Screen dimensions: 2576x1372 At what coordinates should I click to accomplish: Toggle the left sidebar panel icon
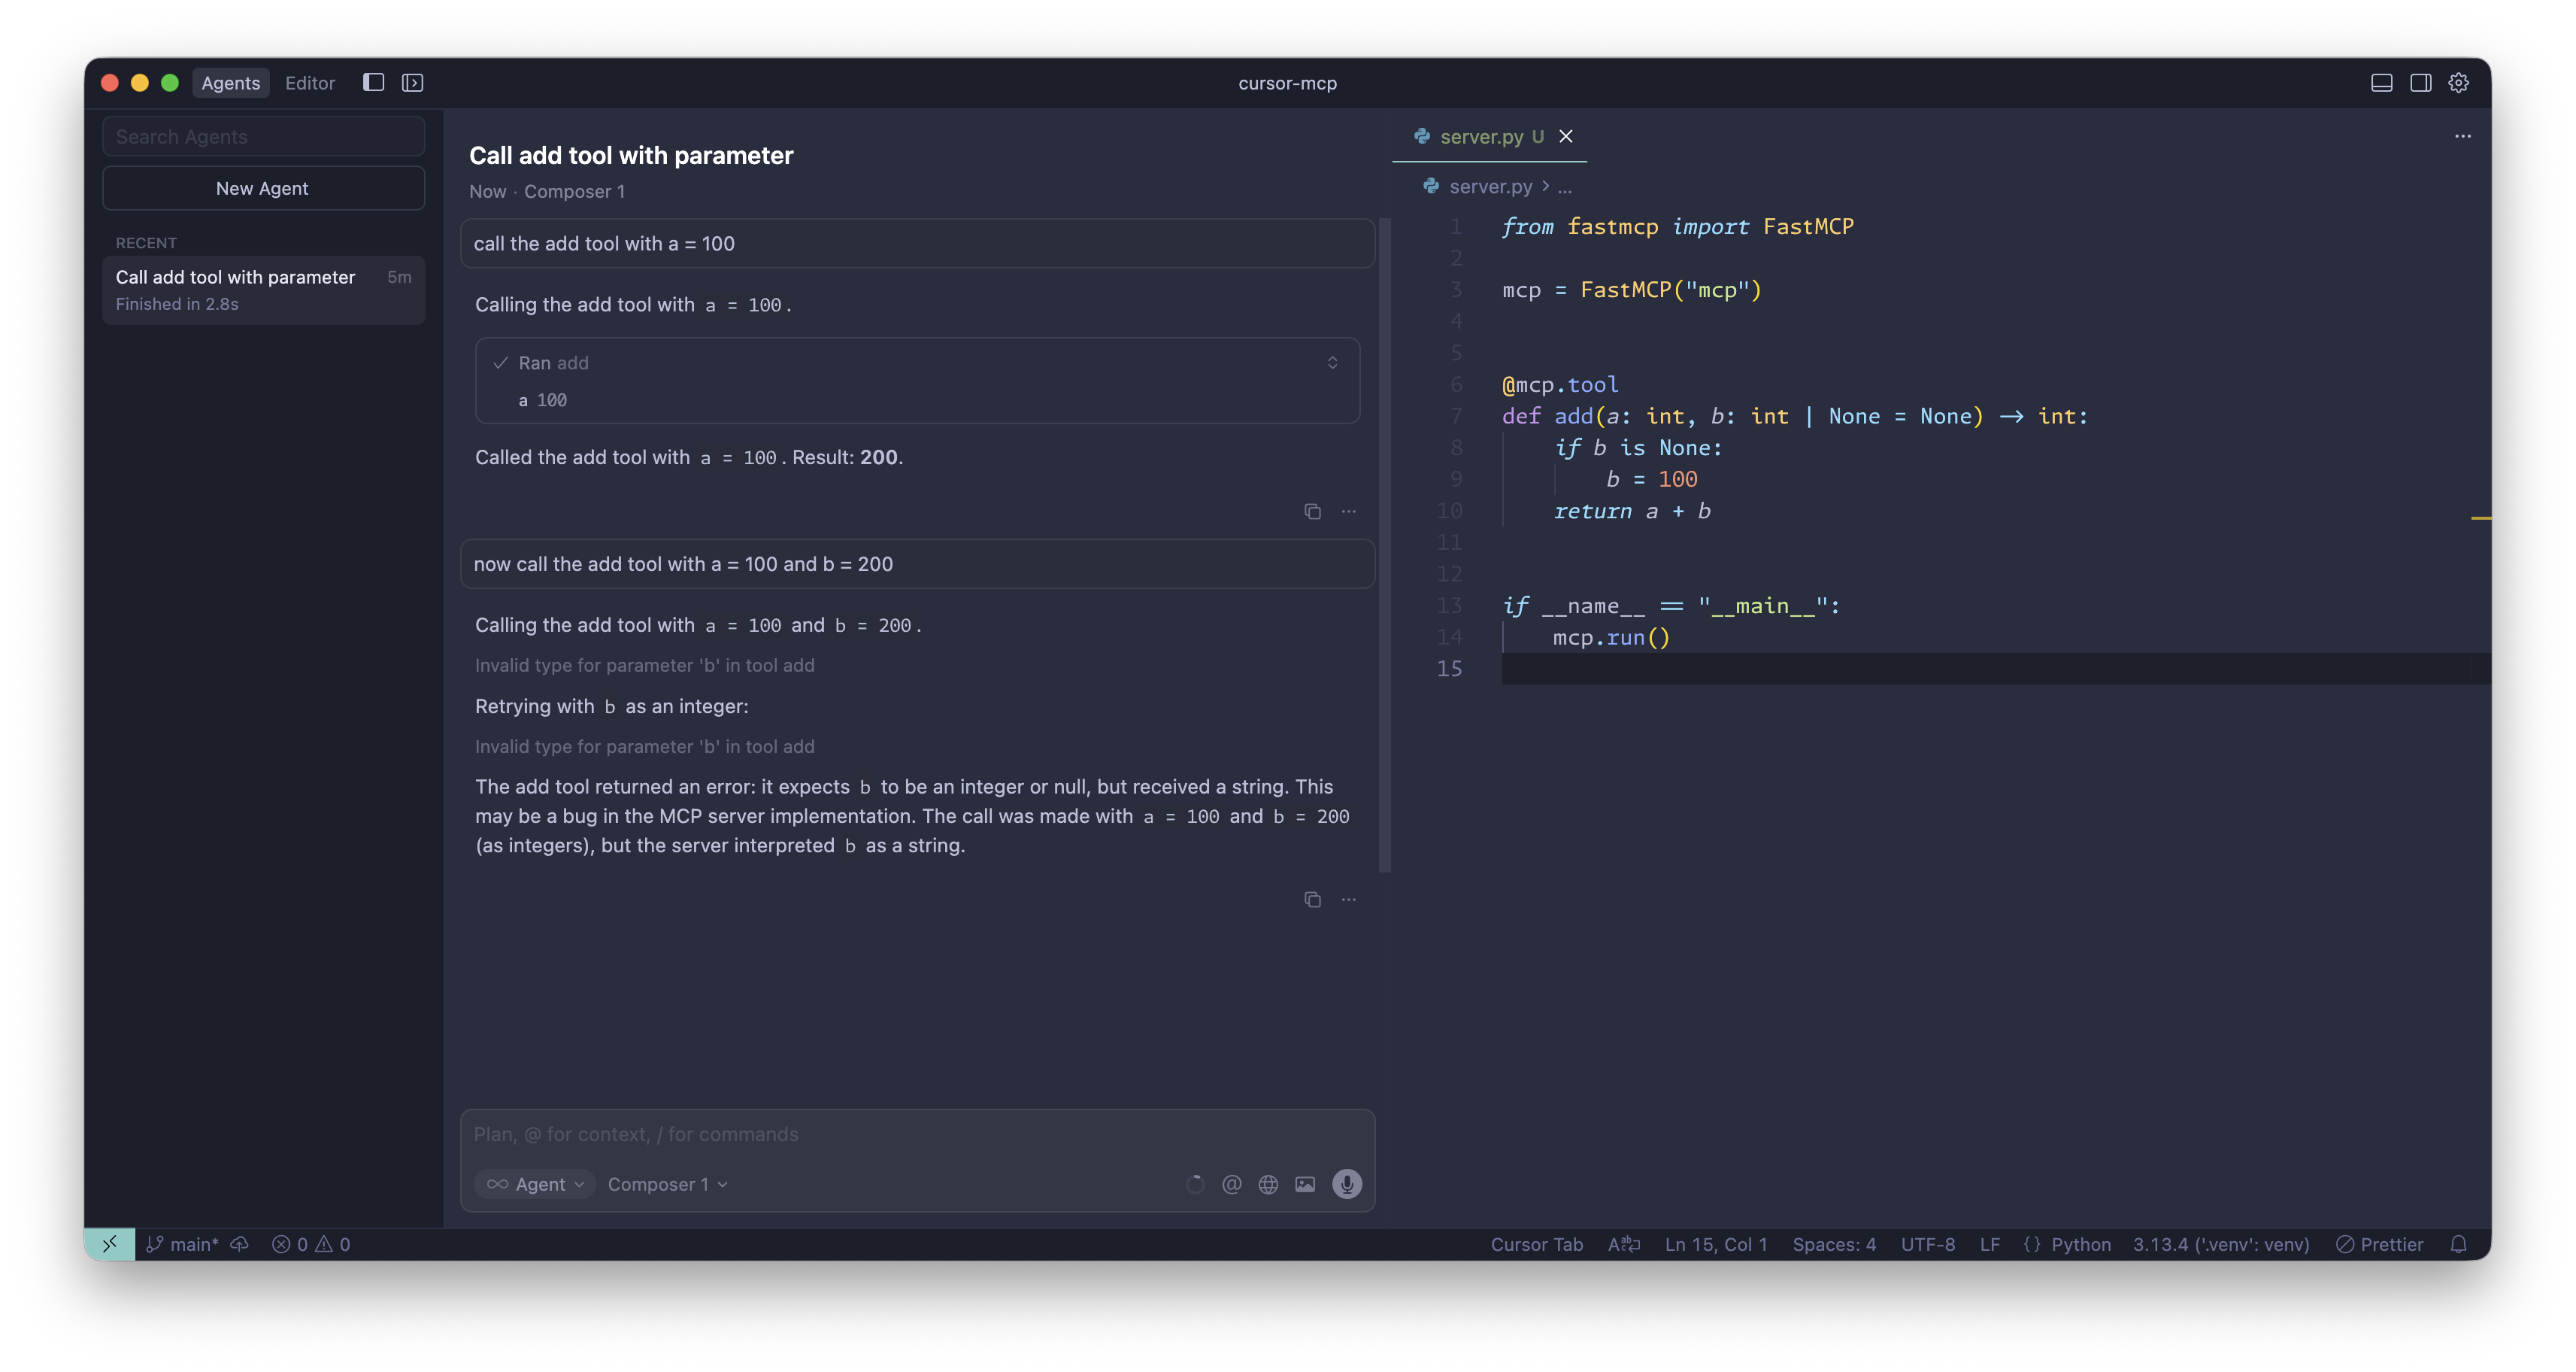pyautogui.click(x=374, y=82)
